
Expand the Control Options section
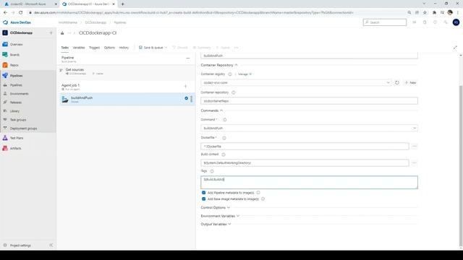point(216,207)
